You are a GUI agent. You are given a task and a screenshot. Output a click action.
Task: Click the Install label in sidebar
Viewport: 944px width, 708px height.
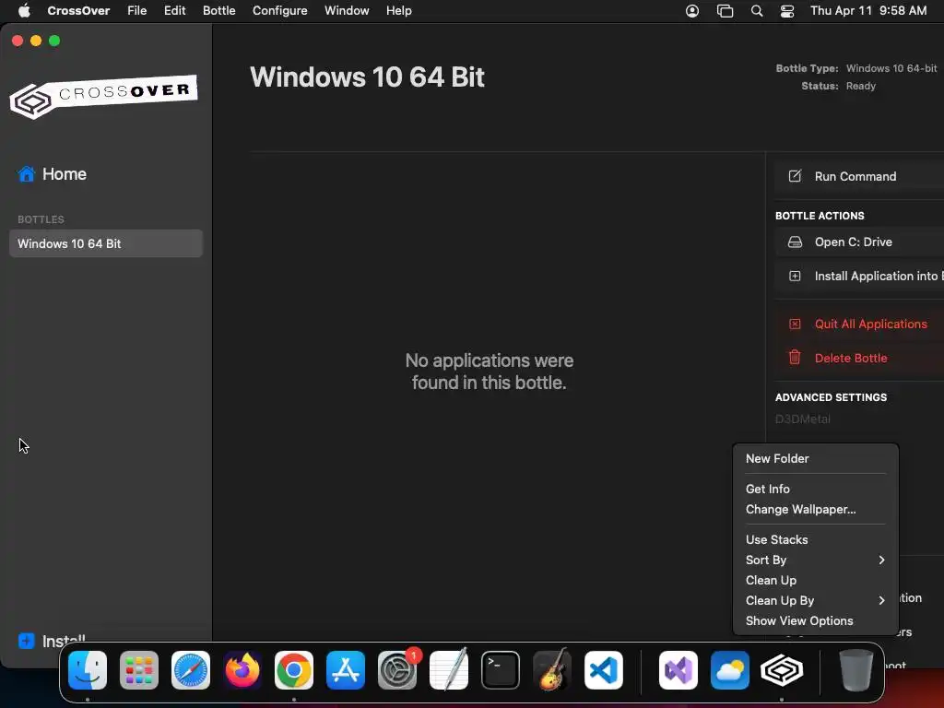click(64, 641)
